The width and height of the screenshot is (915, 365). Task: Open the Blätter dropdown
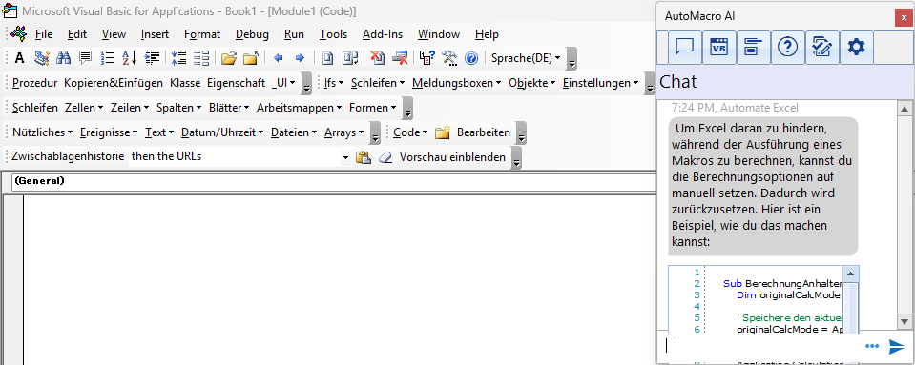(229, 108)
